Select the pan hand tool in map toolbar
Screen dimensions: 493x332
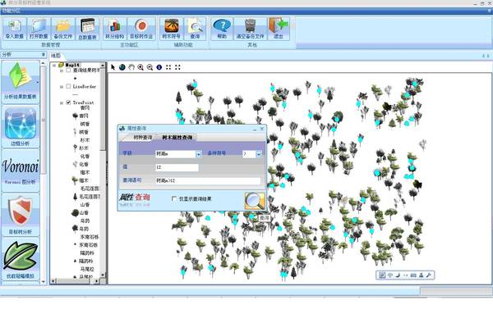[131, 67]
